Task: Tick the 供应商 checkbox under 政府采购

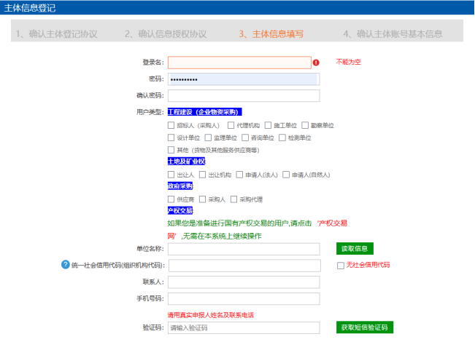Action: [x=171, y=199]
